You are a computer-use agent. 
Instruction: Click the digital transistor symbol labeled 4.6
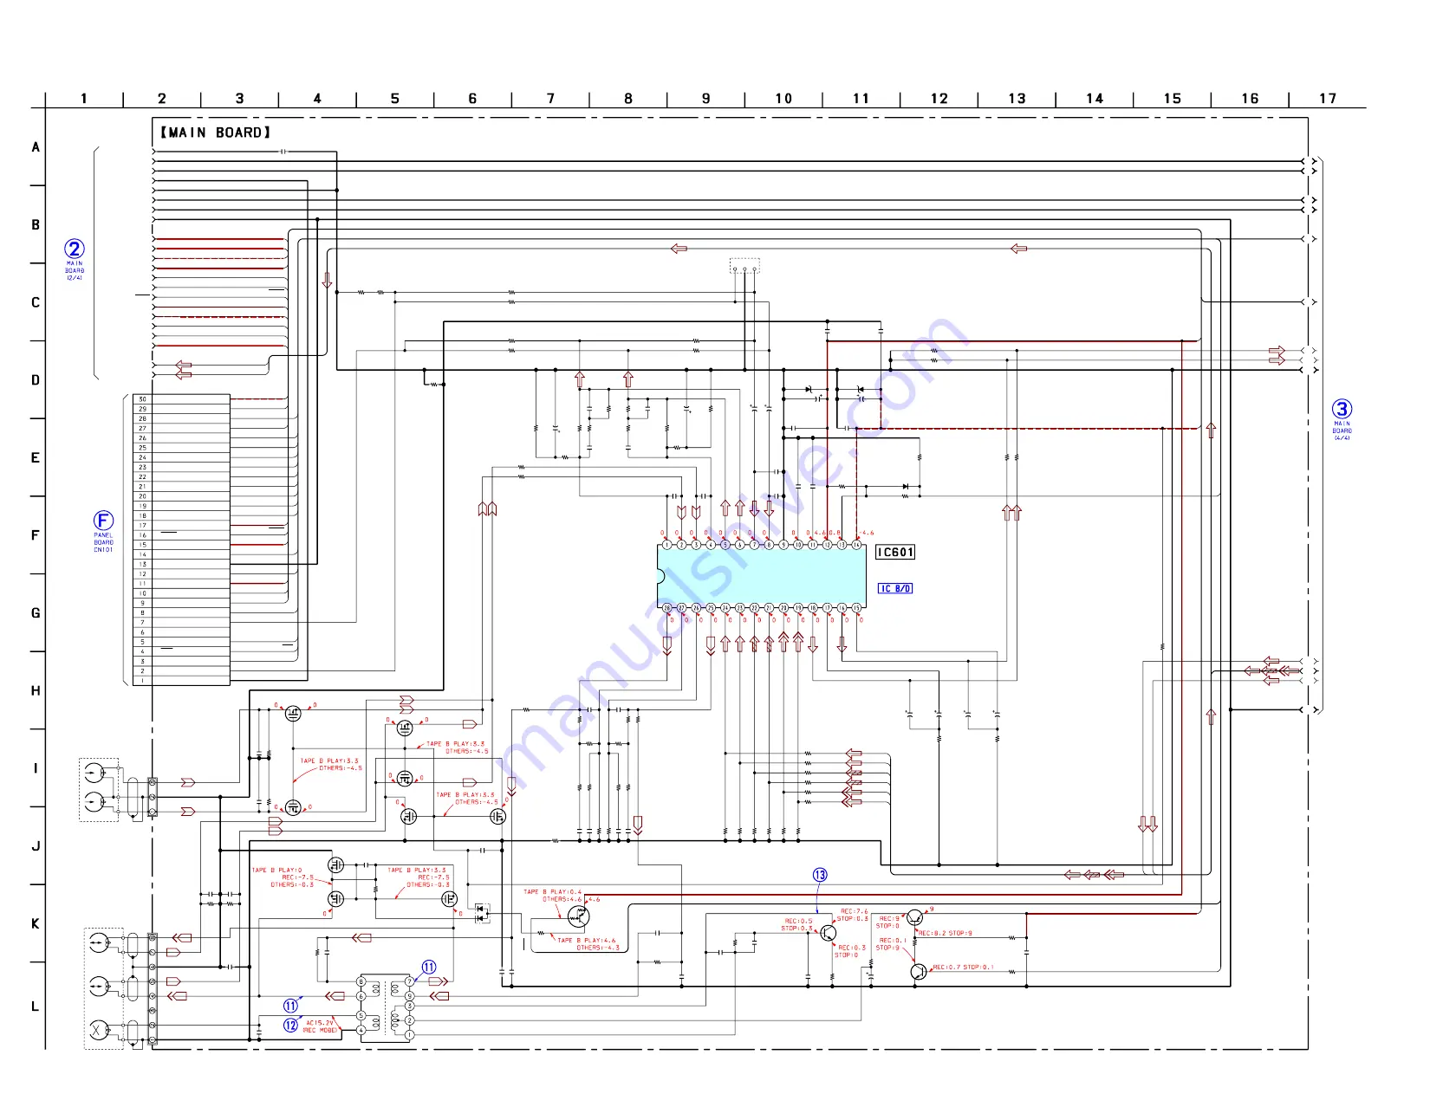click(578, 916)
